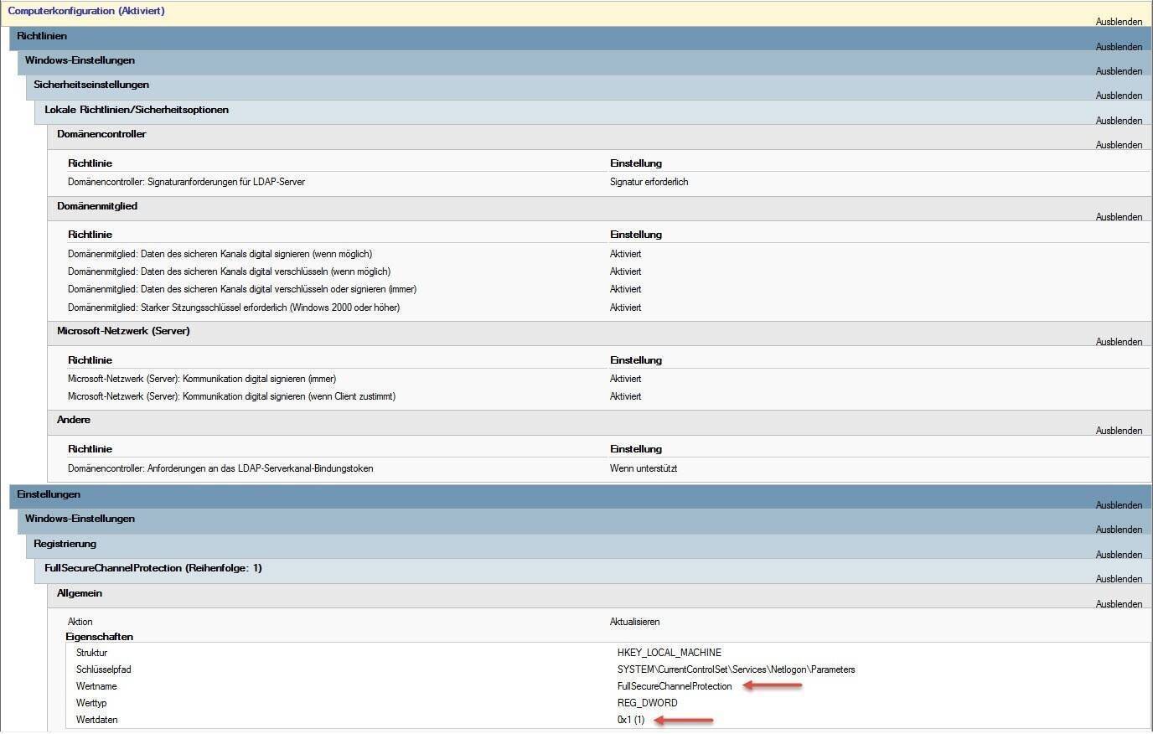
Task: Click Ausblenden for the Andere section
Action: coord(1118,431)
